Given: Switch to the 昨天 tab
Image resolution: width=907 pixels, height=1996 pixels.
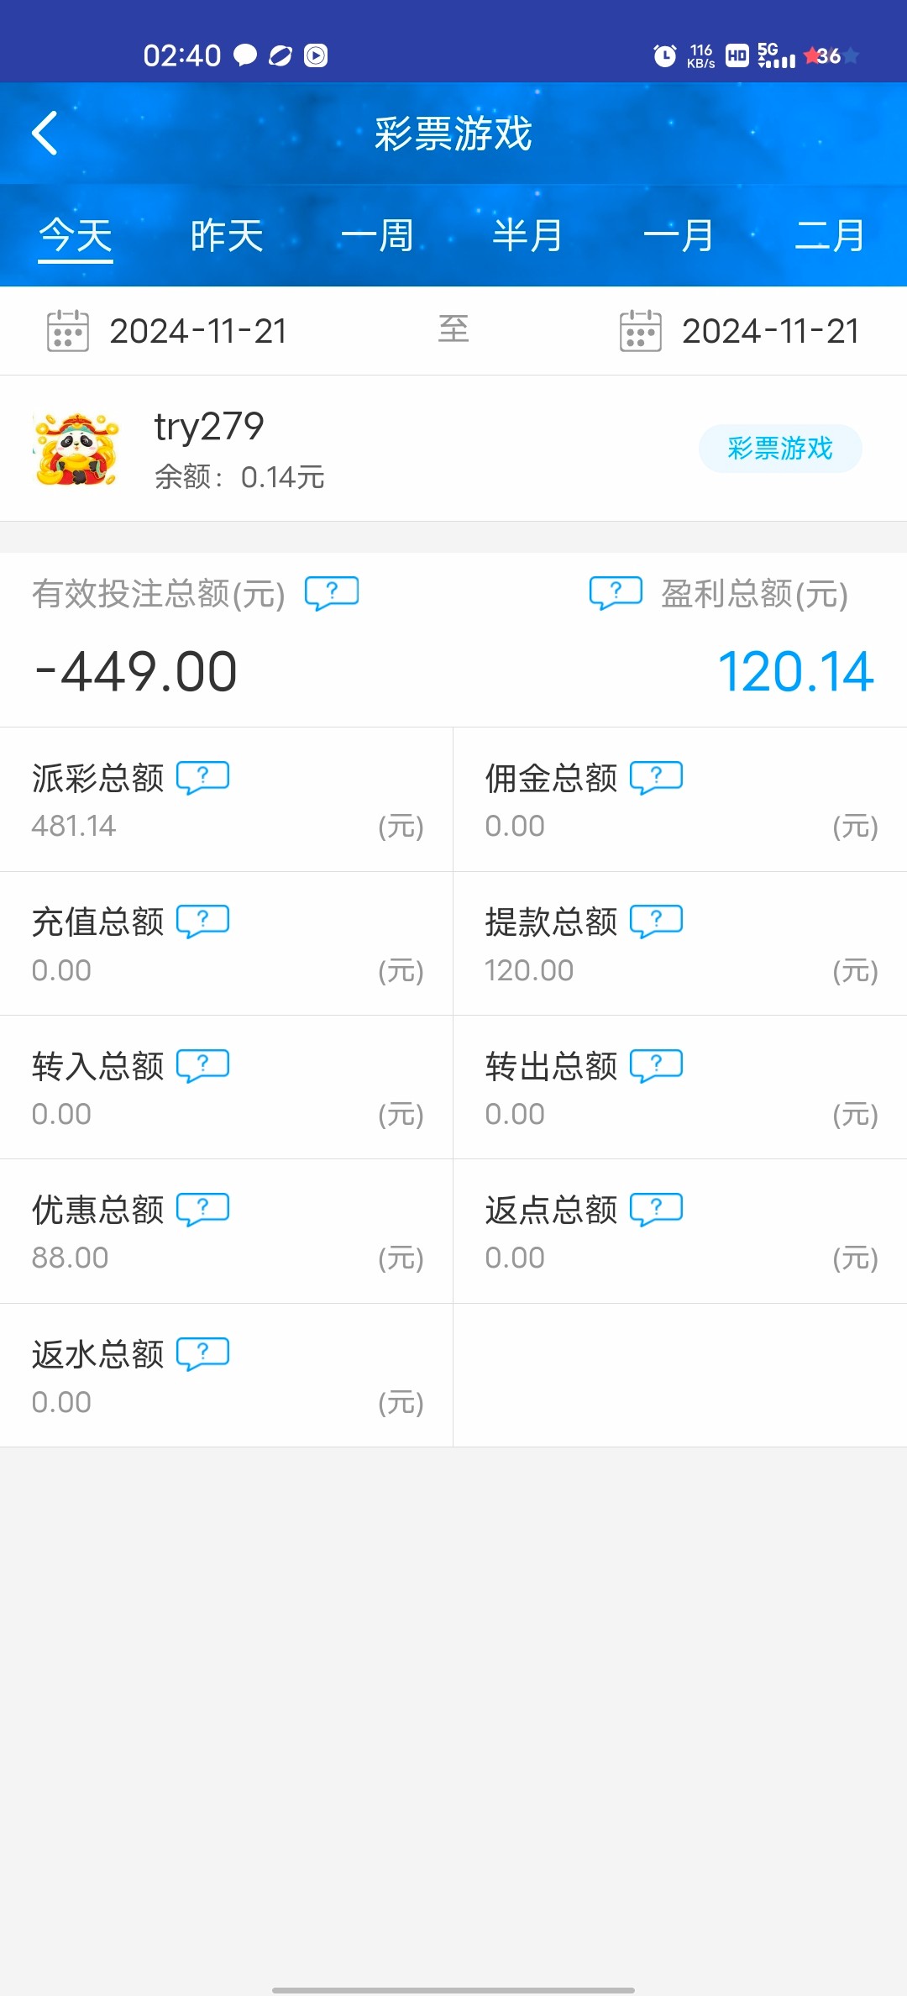Looking at the screenshot, I should click(227, 235).
